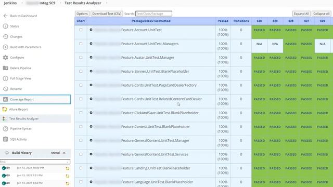Click the Collapse All button

click(322, 14)
